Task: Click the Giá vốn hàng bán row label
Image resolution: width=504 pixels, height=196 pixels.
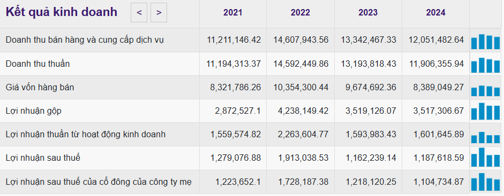Action: pos(40,87)
